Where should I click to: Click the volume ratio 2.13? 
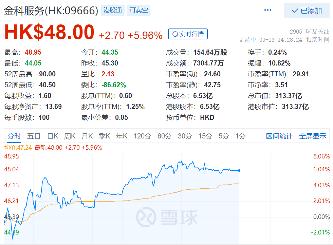[x=108, y=74]
